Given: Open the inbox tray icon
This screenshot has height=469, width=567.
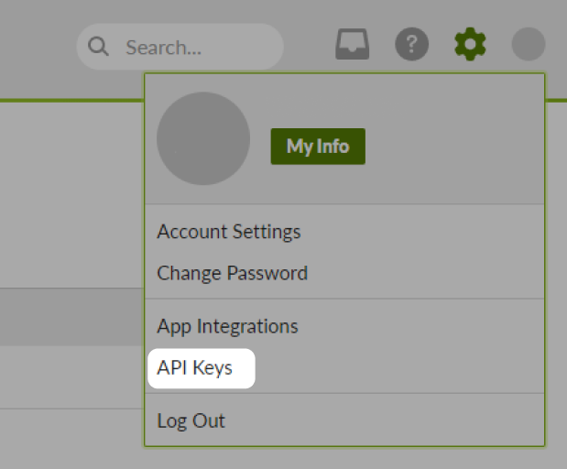Looking at the screenshot, I should pos(353,44).
